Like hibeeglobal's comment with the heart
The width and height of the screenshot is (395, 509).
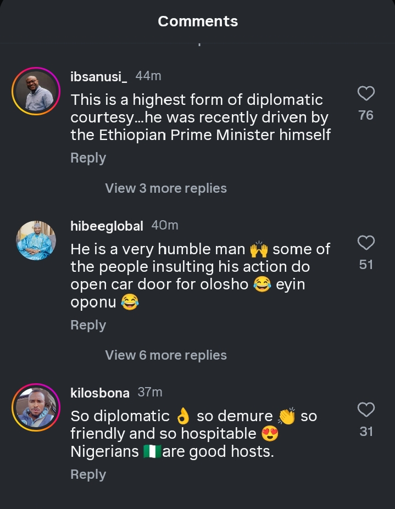point(366,243)
